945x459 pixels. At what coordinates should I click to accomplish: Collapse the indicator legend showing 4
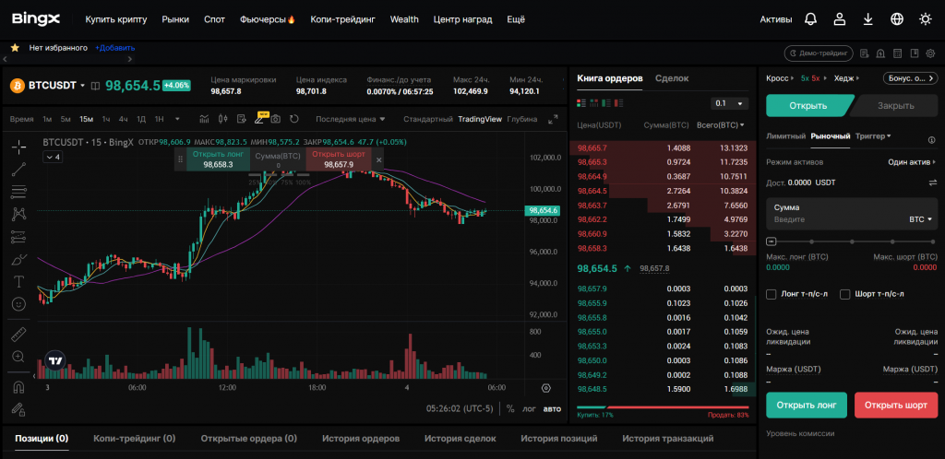(52, 157)
